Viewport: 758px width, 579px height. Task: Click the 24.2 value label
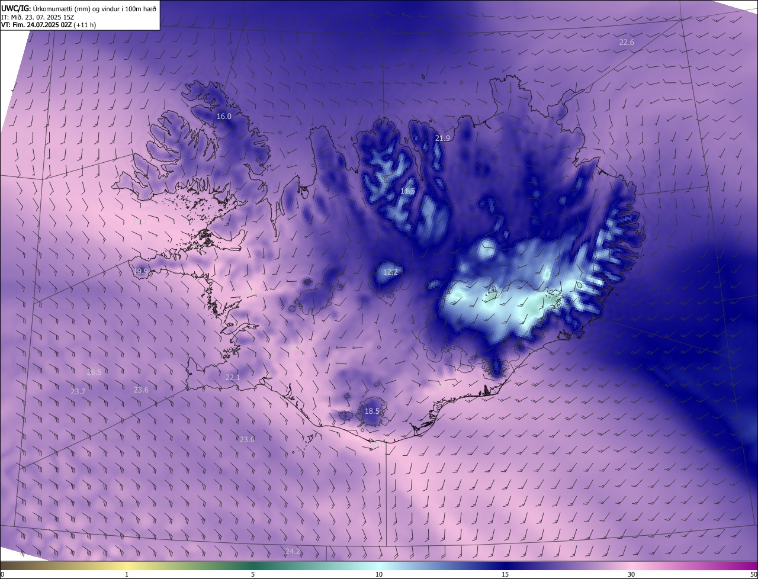(293, 552)
